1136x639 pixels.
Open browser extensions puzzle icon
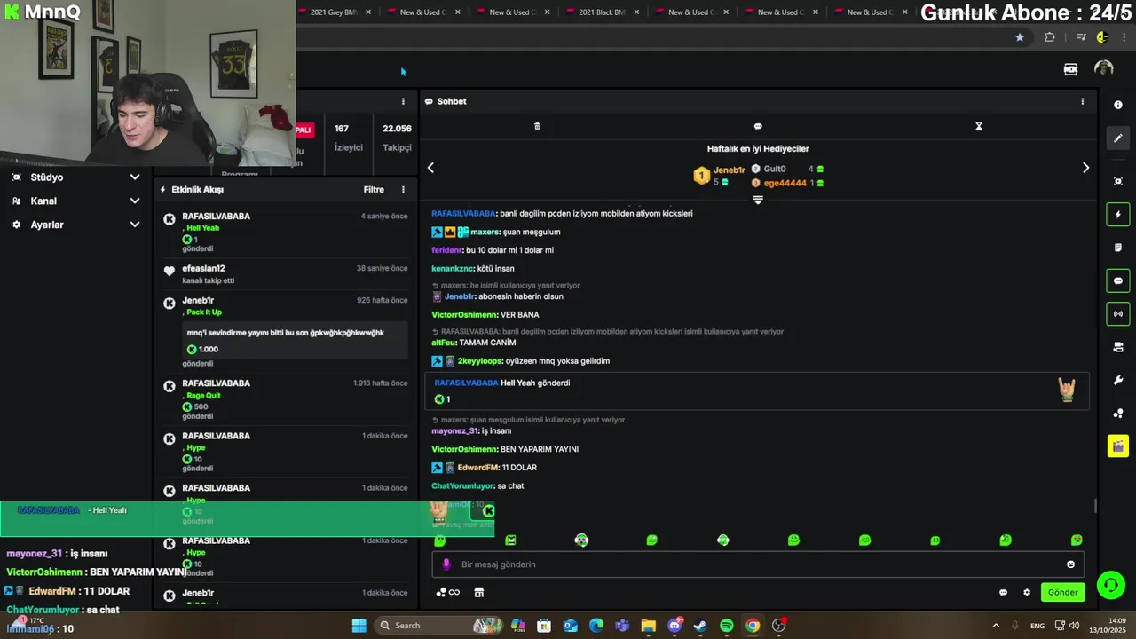pos(1050,37)
